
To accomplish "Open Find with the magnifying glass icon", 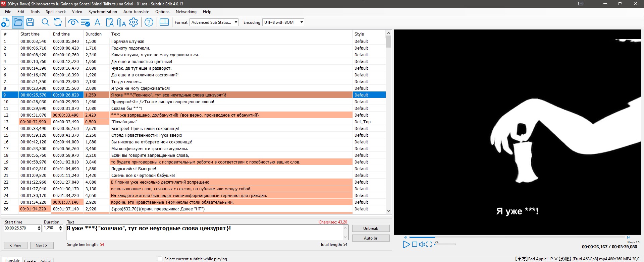I will point(45,22).
